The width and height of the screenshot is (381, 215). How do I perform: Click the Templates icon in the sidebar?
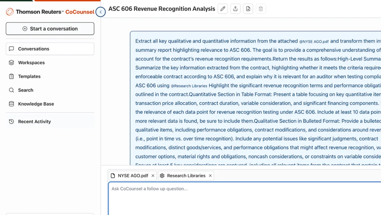[12, 76]
